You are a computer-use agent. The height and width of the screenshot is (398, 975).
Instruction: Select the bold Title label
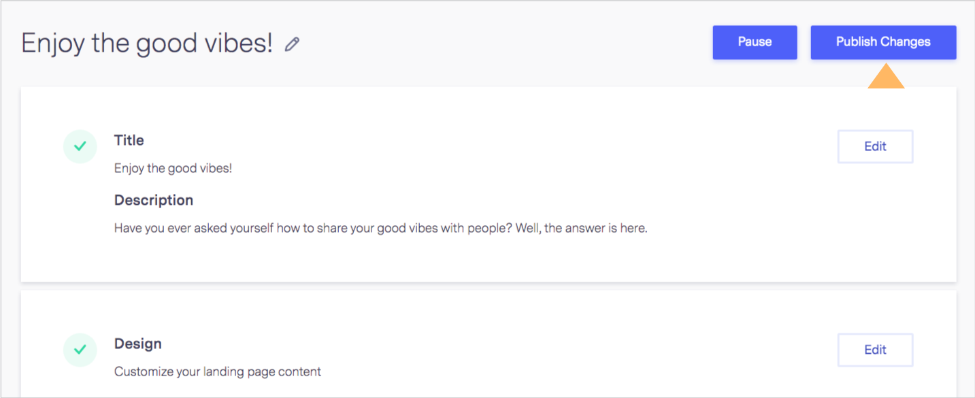129,140
